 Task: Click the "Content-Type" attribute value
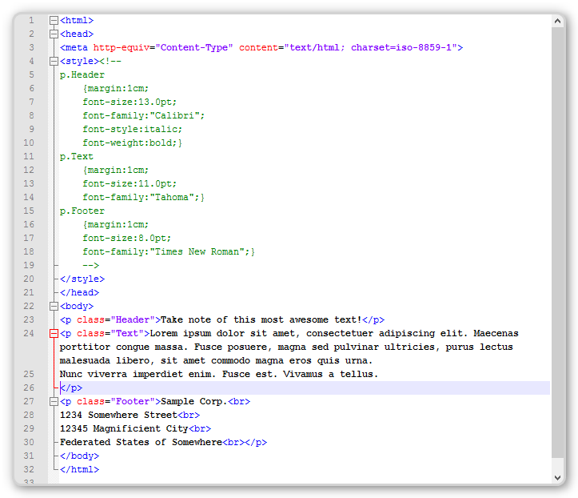(x=194, y=47)
